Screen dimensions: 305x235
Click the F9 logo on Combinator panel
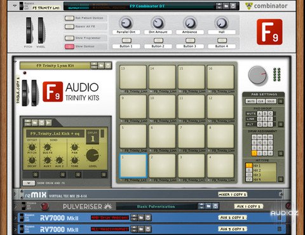pos(269,32)
